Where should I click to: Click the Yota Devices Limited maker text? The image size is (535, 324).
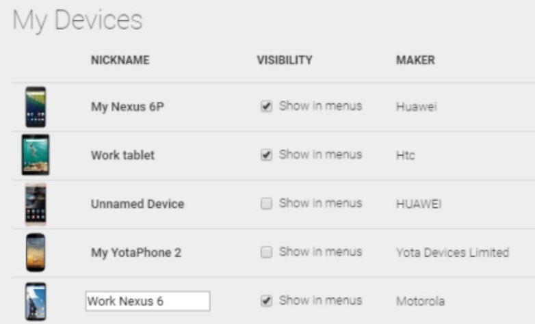click(452, 253)
